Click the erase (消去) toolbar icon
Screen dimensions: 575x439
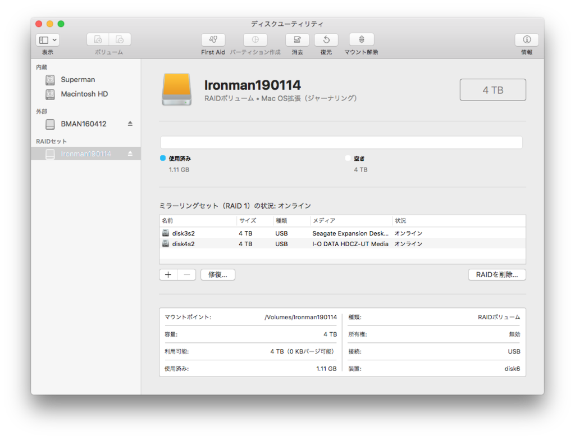click(297, 39)
